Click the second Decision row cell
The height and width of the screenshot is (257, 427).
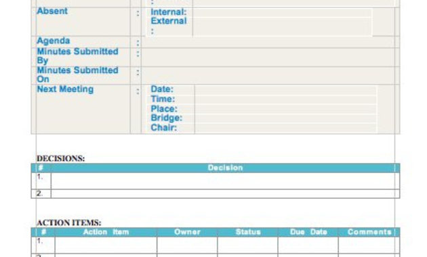coord(225,193)
